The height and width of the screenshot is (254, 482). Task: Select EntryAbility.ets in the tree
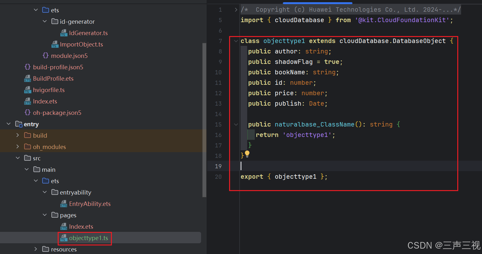point(90,204)
